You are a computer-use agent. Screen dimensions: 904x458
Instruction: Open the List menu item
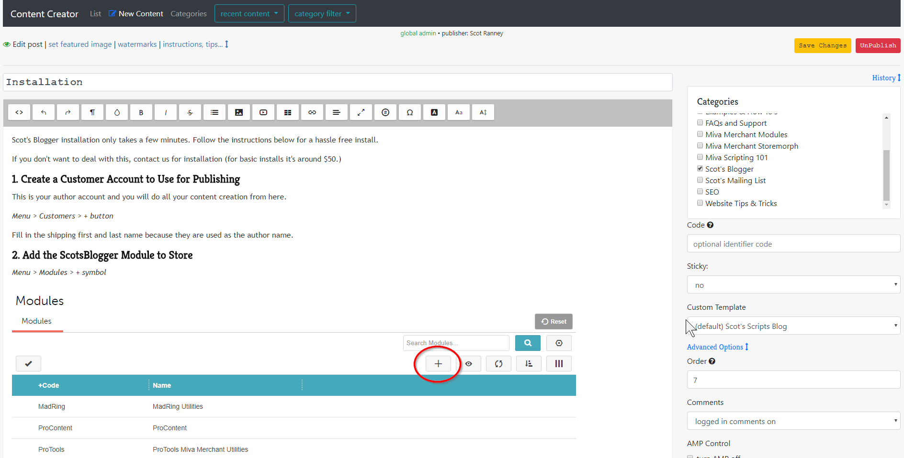pyautogui.click(x=95, y=13)
